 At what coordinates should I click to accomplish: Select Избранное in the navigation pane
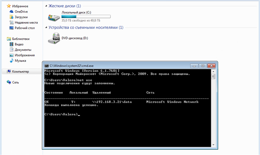(20, 6)
